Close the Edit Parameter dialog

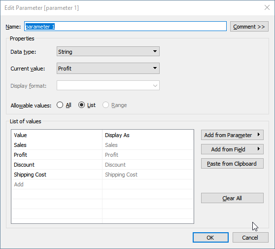pos(267,7)
